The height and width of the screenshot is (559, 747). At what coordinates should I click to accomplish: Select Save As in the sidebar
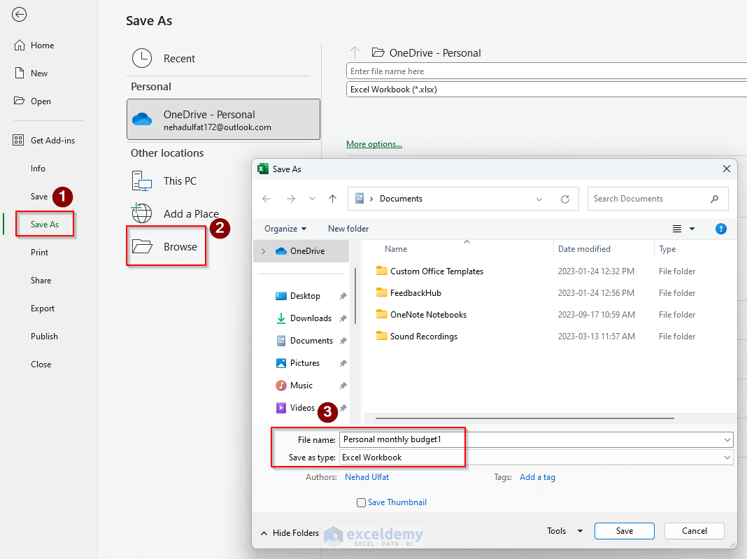coord(45,224)
